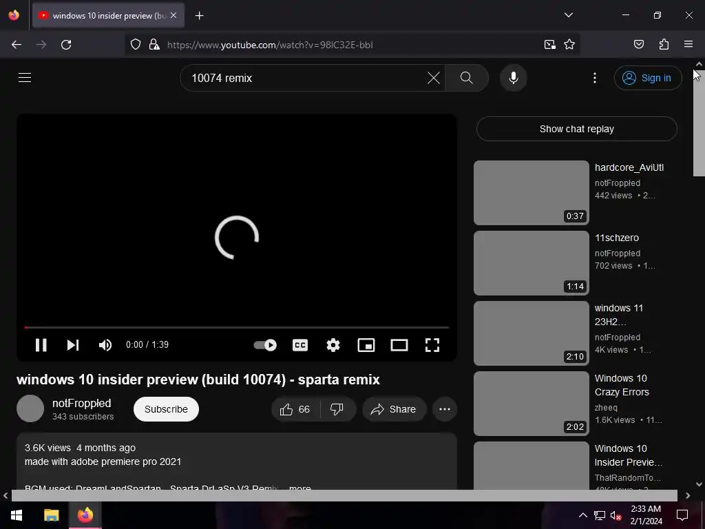The width and height of the screenshot is (705, 529).
Task: Search with your voice microphone
Action: click(514, 78)
